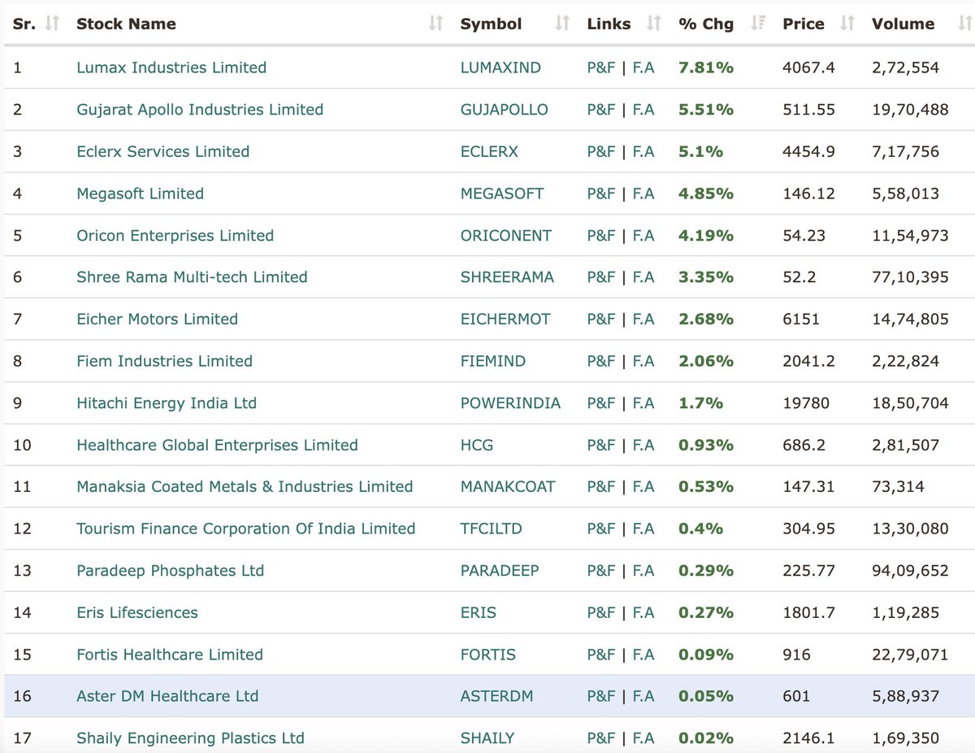Click the FIEMIND symbol link
975x753 pixels.
coord(493,361)
